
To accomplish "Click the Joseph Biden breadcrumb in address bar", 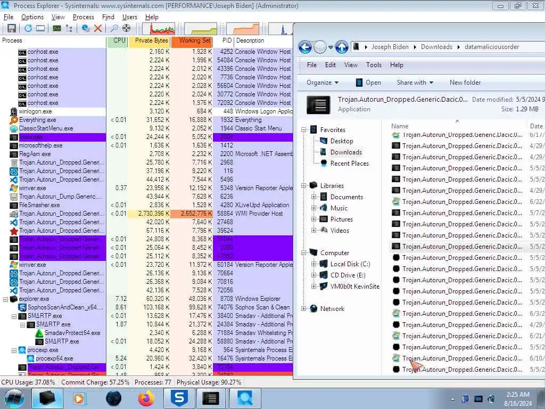I will (390, 47).
